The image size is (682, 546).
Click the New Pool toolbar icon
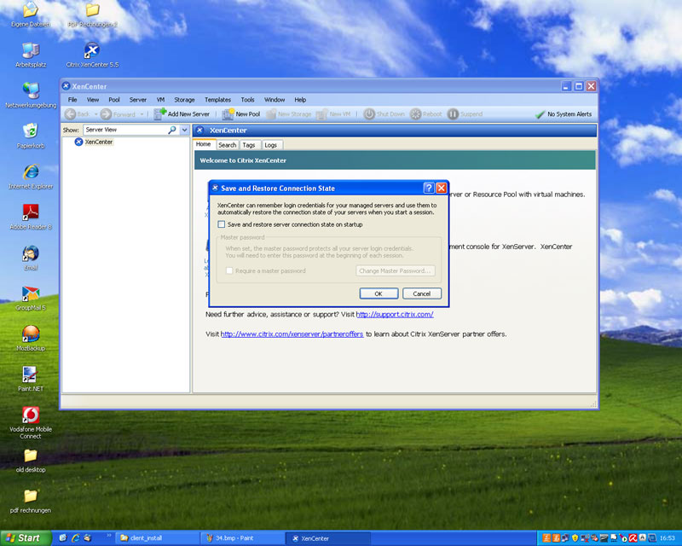point(228,114)
